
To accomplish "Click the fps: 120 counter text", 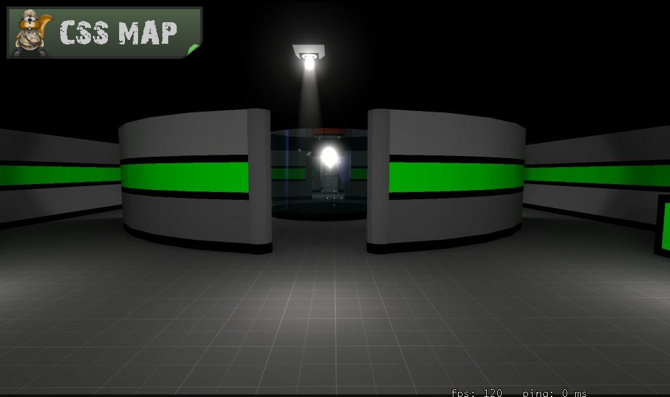I will [476, 392].
